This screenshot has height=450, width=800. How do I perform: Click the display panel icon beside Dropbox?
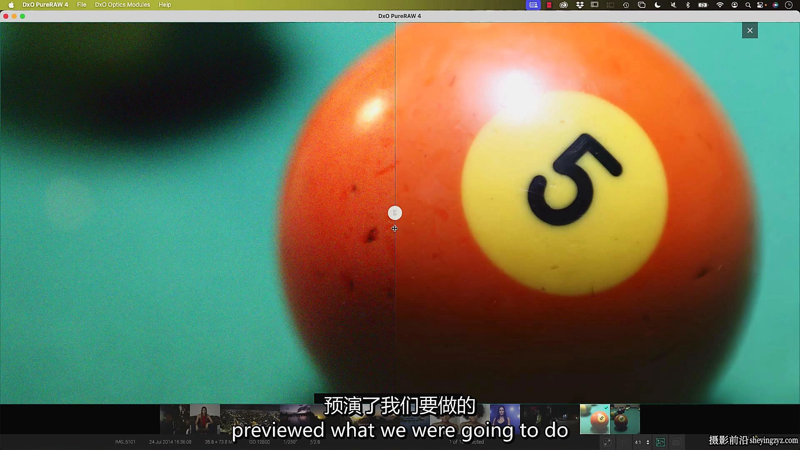coord(595,5)
